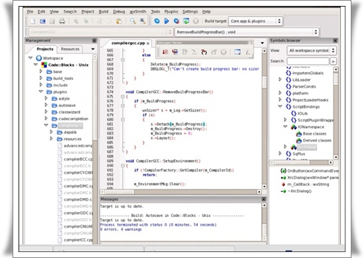Open the RemoveBuildProgressBar function dropdown
364x258 pixels.
tap(247, 32)
